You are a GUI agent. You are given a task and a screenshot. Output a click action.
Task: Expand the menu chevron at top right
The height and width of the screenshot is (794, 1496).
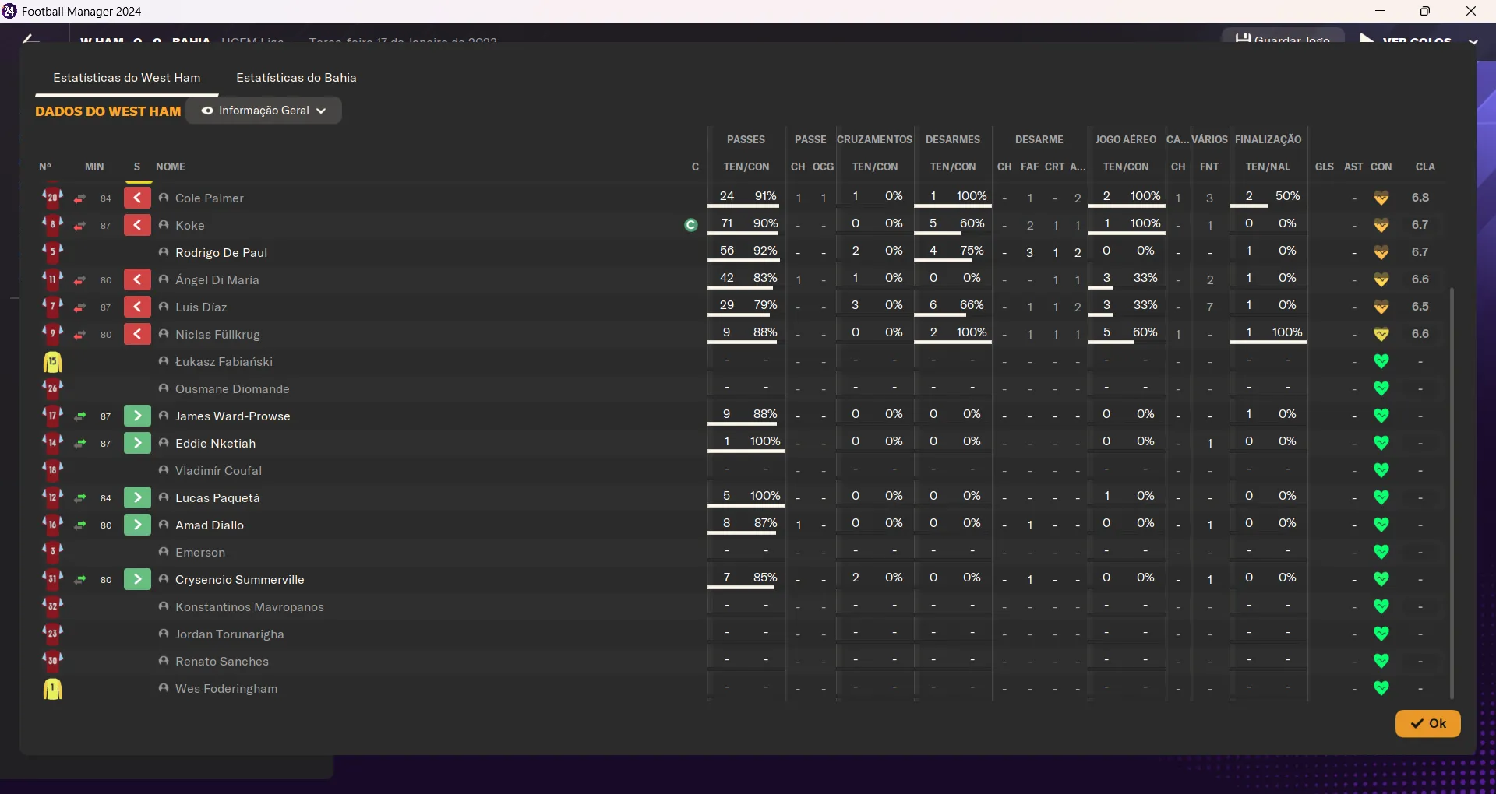click(x=1473, y=41)
